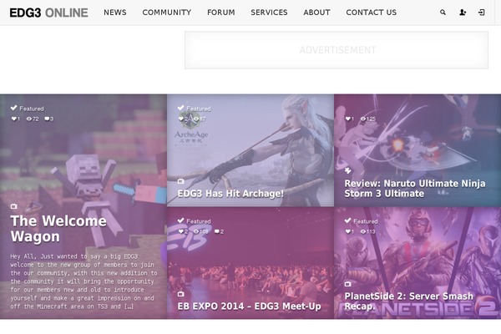Open the COMMUNITY menu
The image size is (501, 334).
167,13
